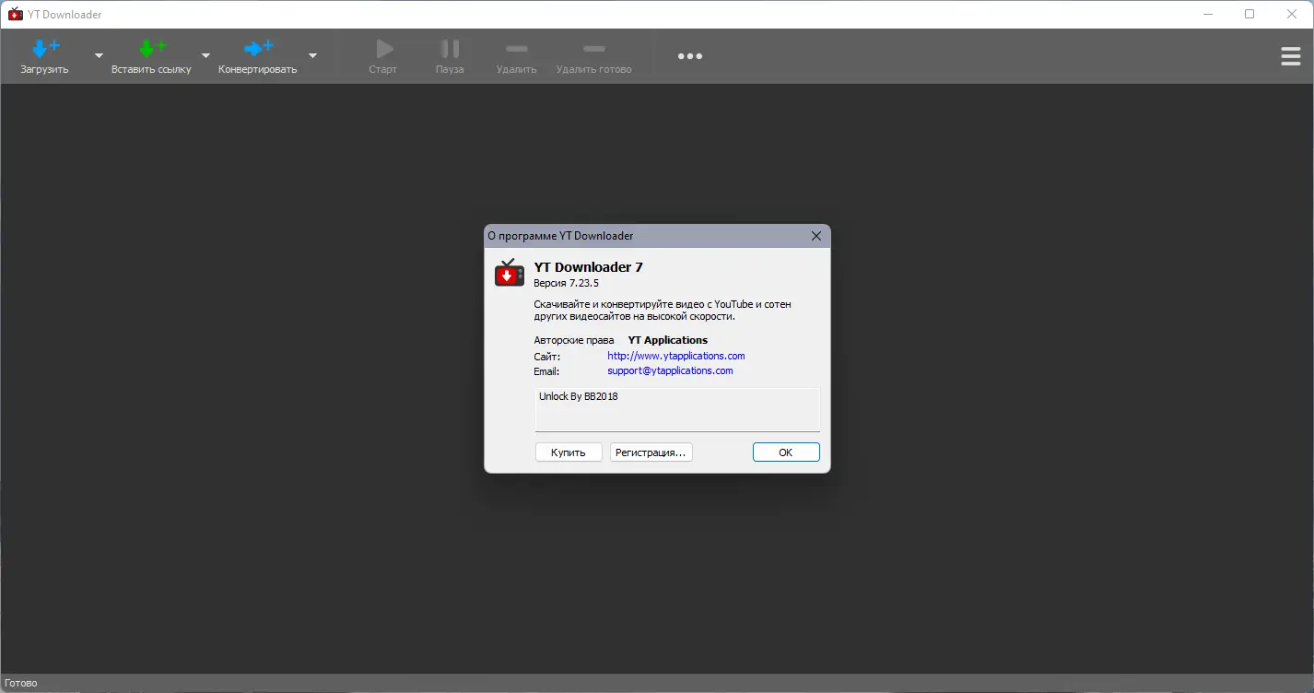Open the hamburger main menu
Image resolution: width=1314 pixels, height=693 pixels.
(x=1291, y=56)
